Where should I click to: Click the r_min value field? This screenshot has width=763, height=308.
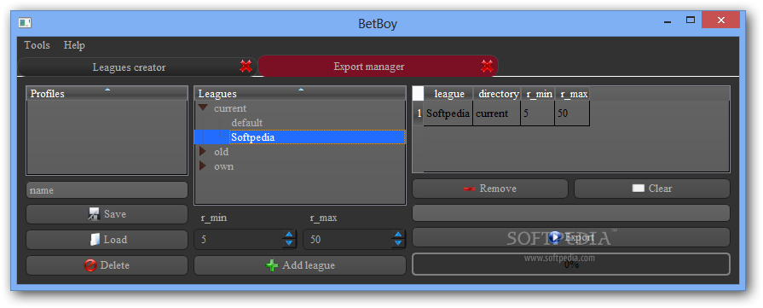tap(239, 240)
